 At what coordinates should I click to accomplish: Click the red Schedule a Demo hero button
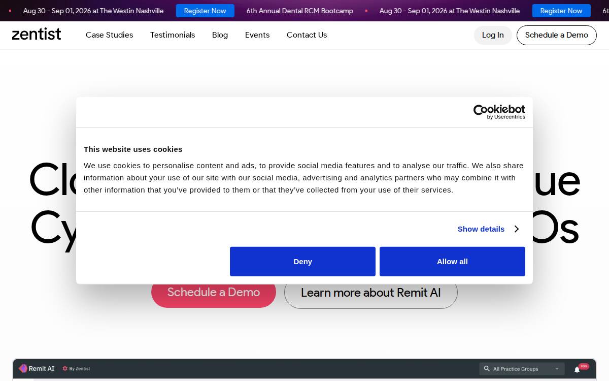[214, 293]
